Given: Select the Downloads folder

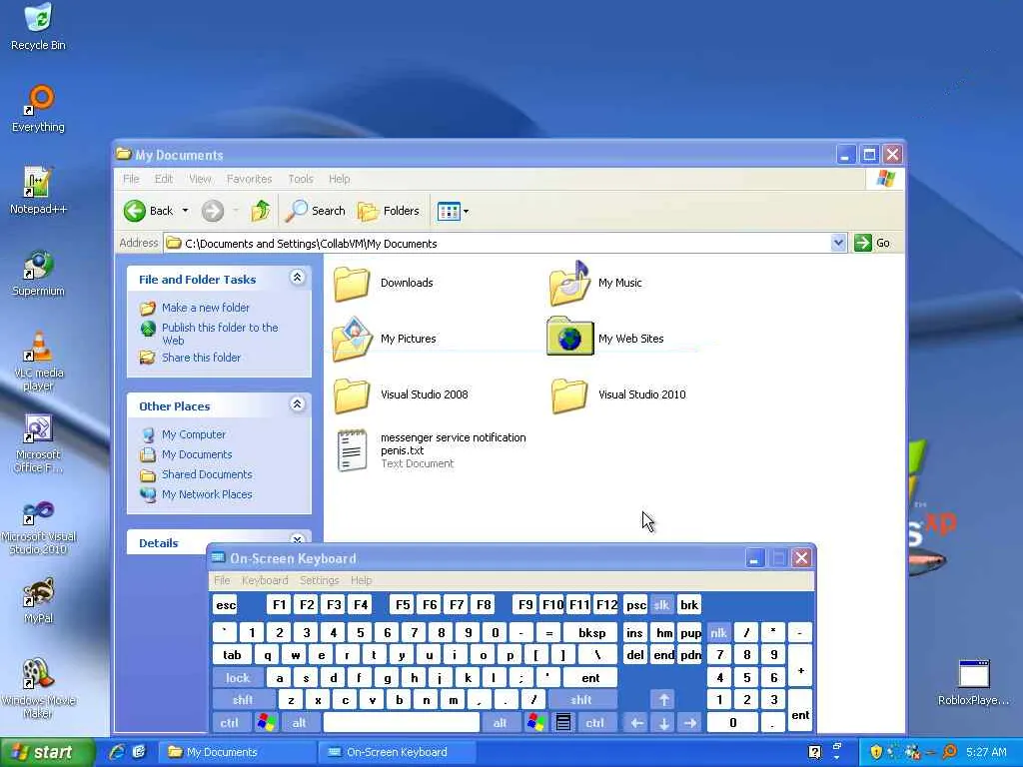Looking at the screenshot, I should tap(383, 283).
